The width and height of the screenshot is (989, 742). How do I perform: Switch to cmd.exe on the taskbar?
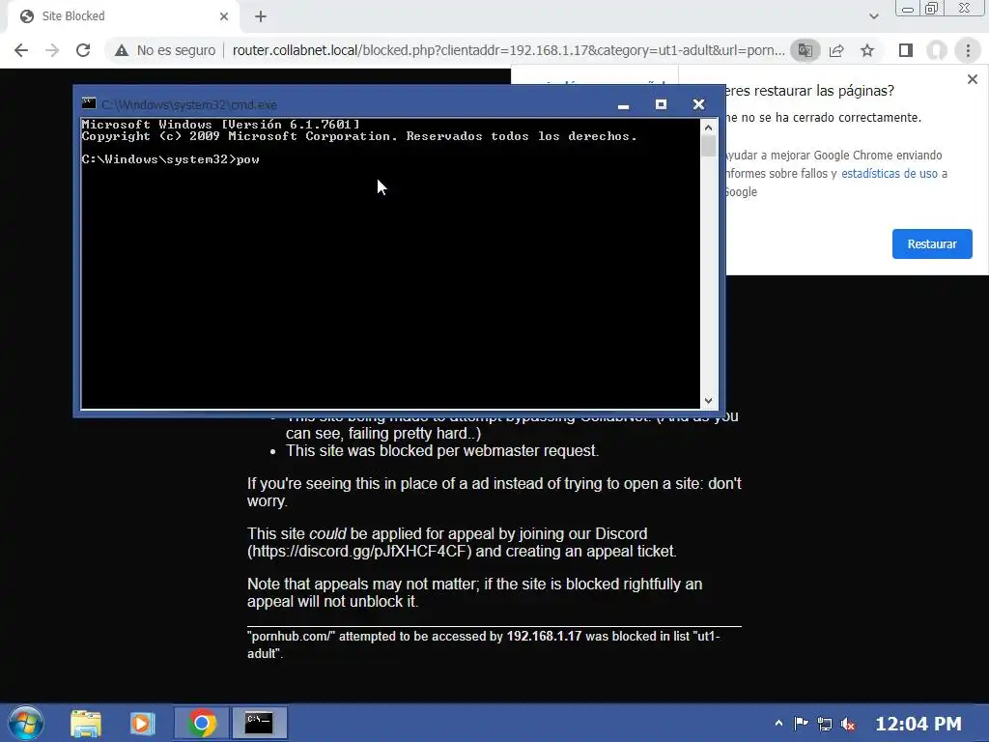[x=259, y=723]
